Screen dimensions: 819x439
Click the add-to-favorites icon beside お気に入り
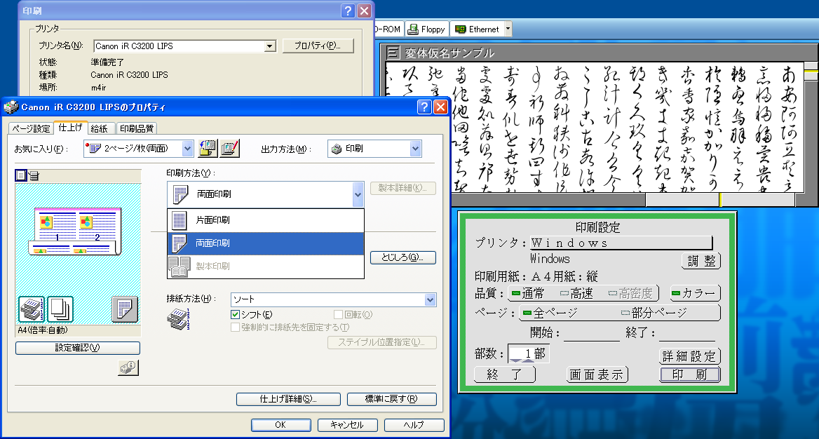(x=208, y=148)
